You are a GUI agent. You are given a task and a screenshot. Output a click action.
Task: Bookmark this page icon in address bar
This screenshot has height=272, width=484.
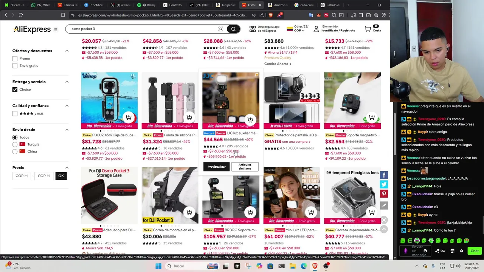[x=63, y=15]
